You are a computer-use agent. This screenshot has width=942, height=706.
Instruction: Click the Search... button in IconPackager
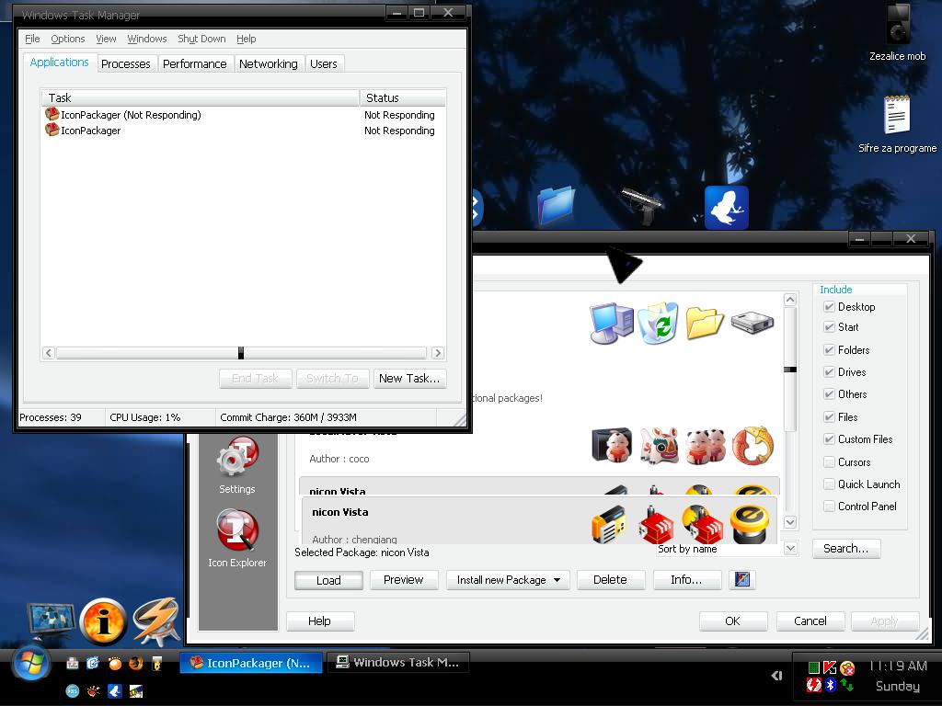click(x=846, y=548)
